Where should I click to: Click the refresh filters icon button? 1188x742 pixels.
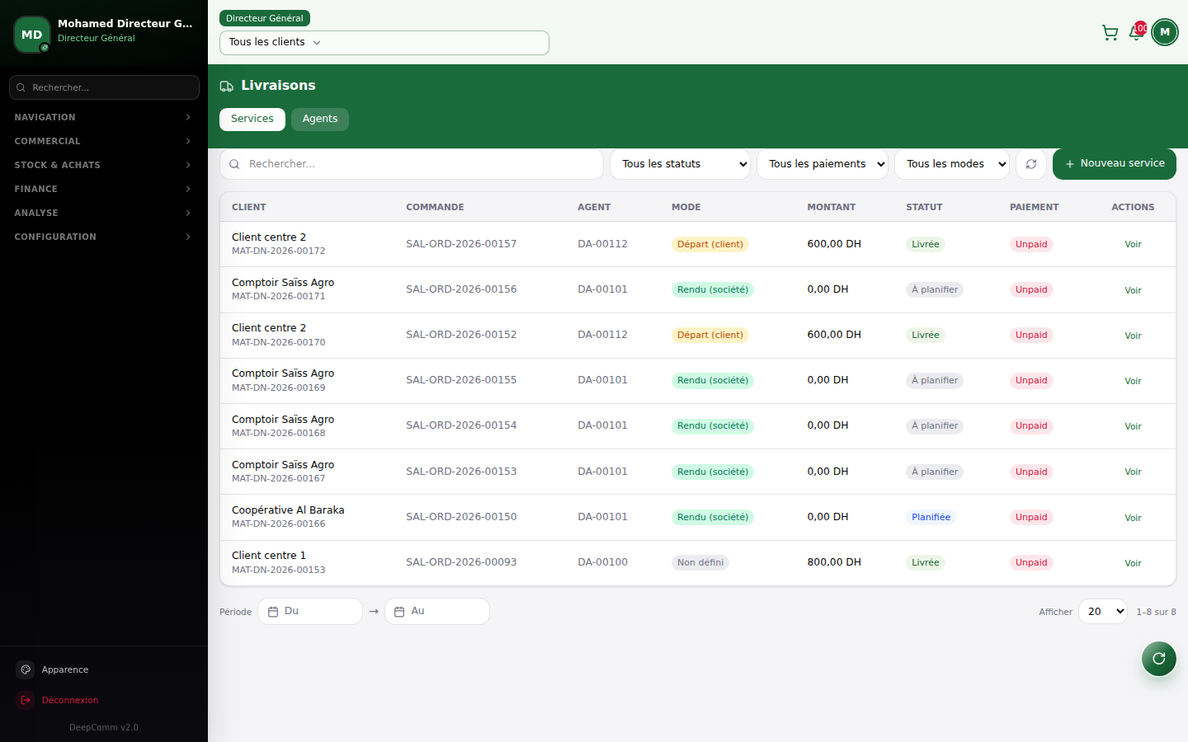(1031, 164)
